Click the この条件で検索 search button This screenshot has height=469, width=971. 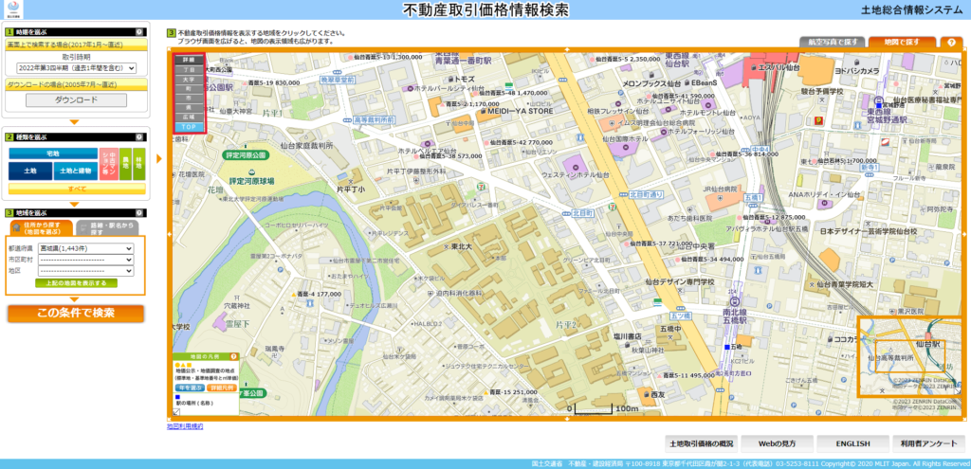(x=76, y=314)
